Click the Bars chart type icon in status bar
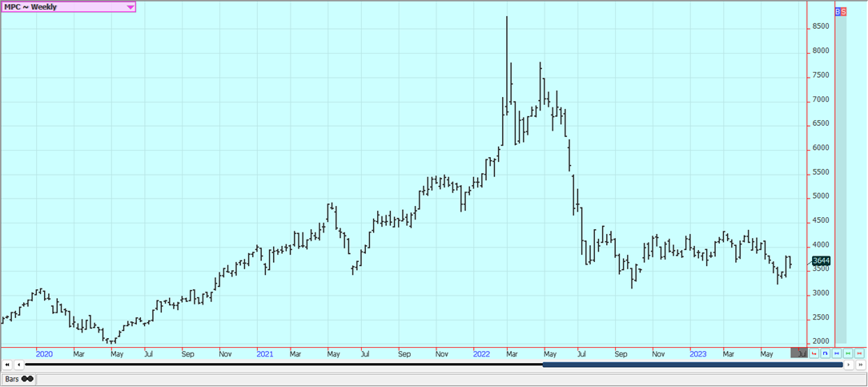Viewport: 868px width, 387px height. (28, 379)
